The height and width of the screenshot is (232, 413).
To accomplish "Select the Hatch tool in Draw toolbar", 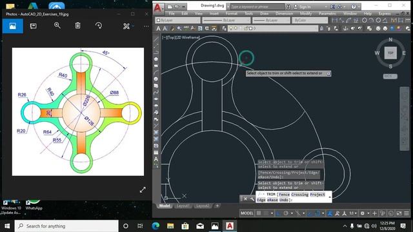I will [x=156, y=132].
